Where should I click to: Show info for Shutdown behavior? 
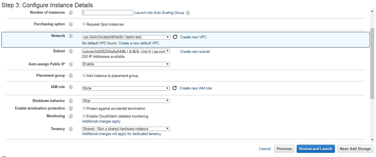click(71, 101)
